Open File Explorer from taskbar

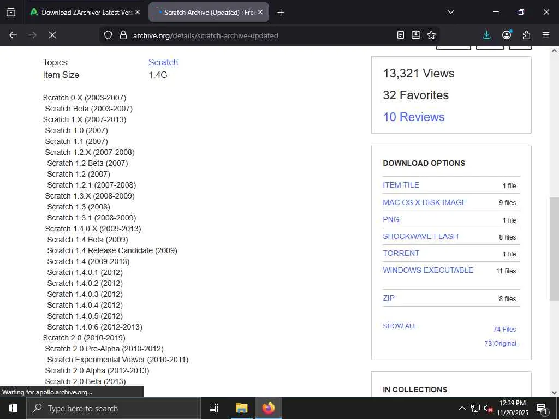(x=241, y=408)
